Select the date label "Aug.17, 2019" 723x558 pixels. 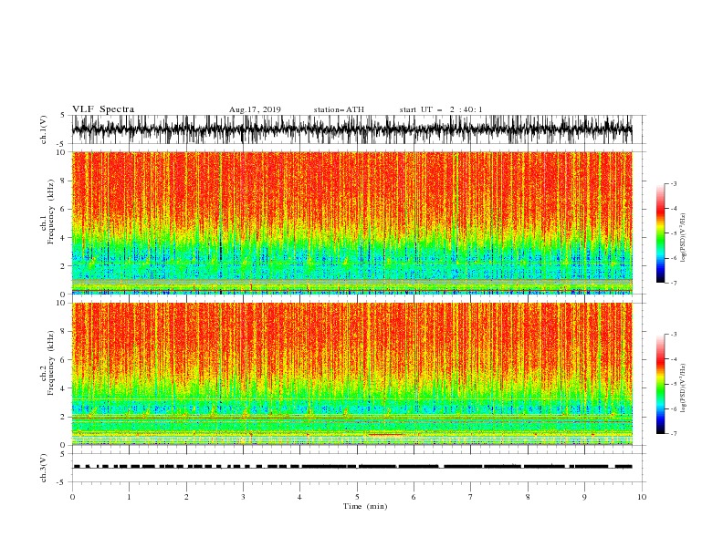click(x=255, y=109)
